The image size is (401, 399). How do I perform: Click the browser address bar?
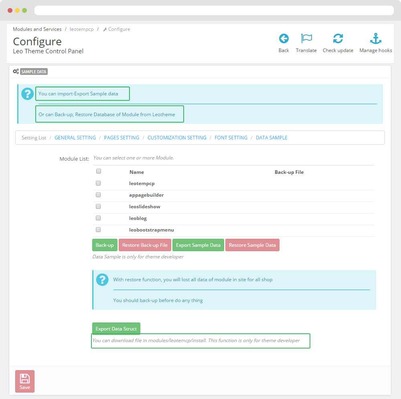(214, 10)
